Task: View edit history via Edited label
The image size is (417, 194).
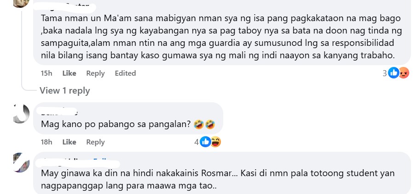Action: click(125, 73)
